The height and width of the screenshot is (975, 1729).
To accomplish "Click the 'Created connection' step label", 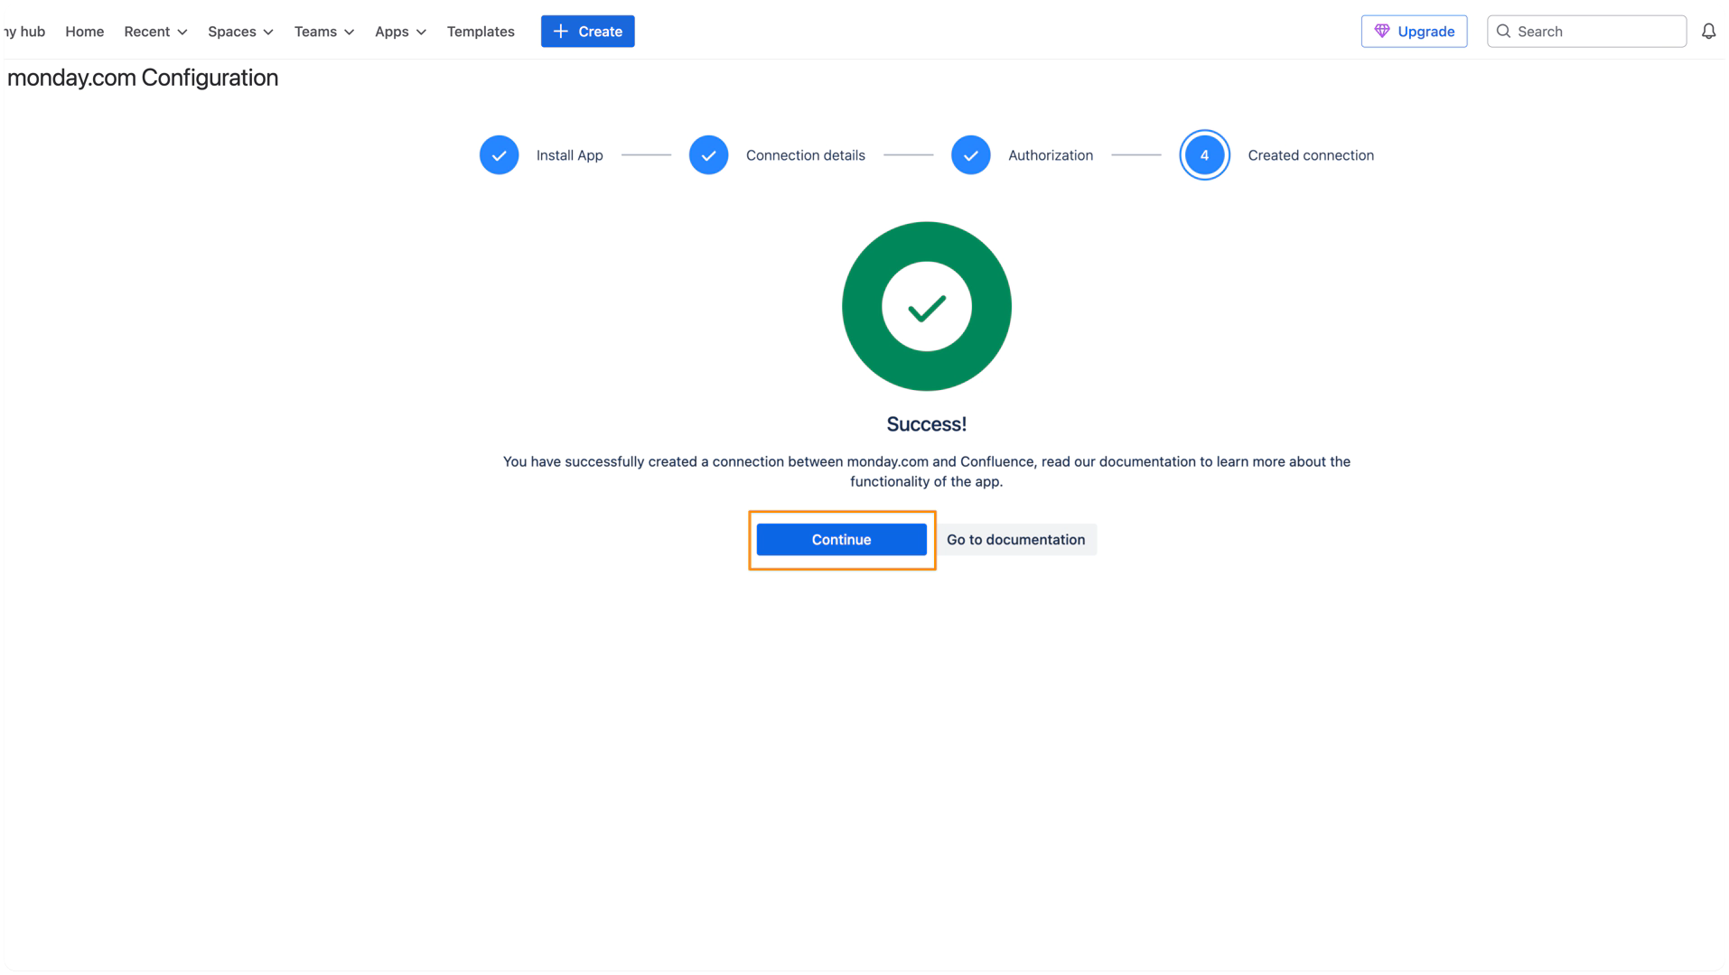I will pos(1310,155).
